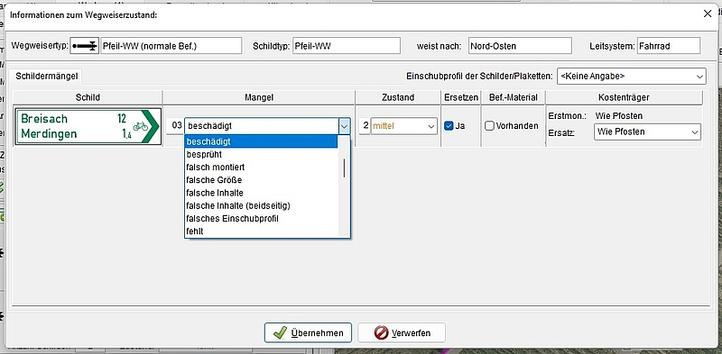722x354 pixels.
Task: Click the Schild column header
Action: point(88,97)
